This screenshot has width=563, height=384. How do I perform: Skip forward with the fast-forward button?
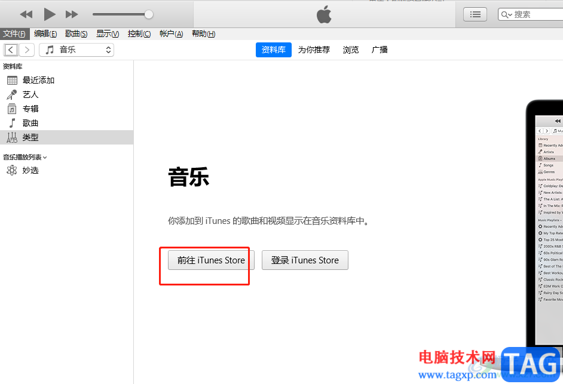pyautogui.click(x=72, y=14)
